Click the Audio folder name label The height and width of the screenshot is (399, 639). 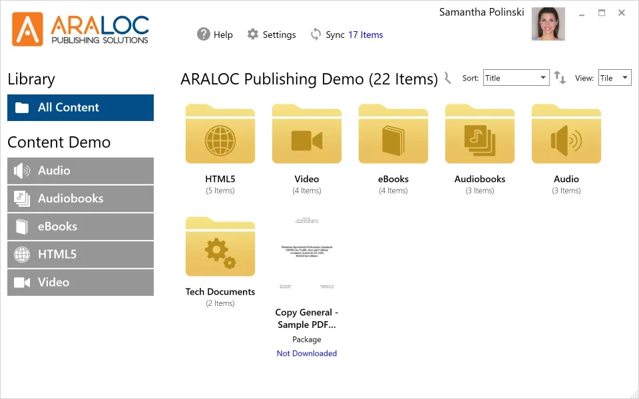tap(566, 179)
